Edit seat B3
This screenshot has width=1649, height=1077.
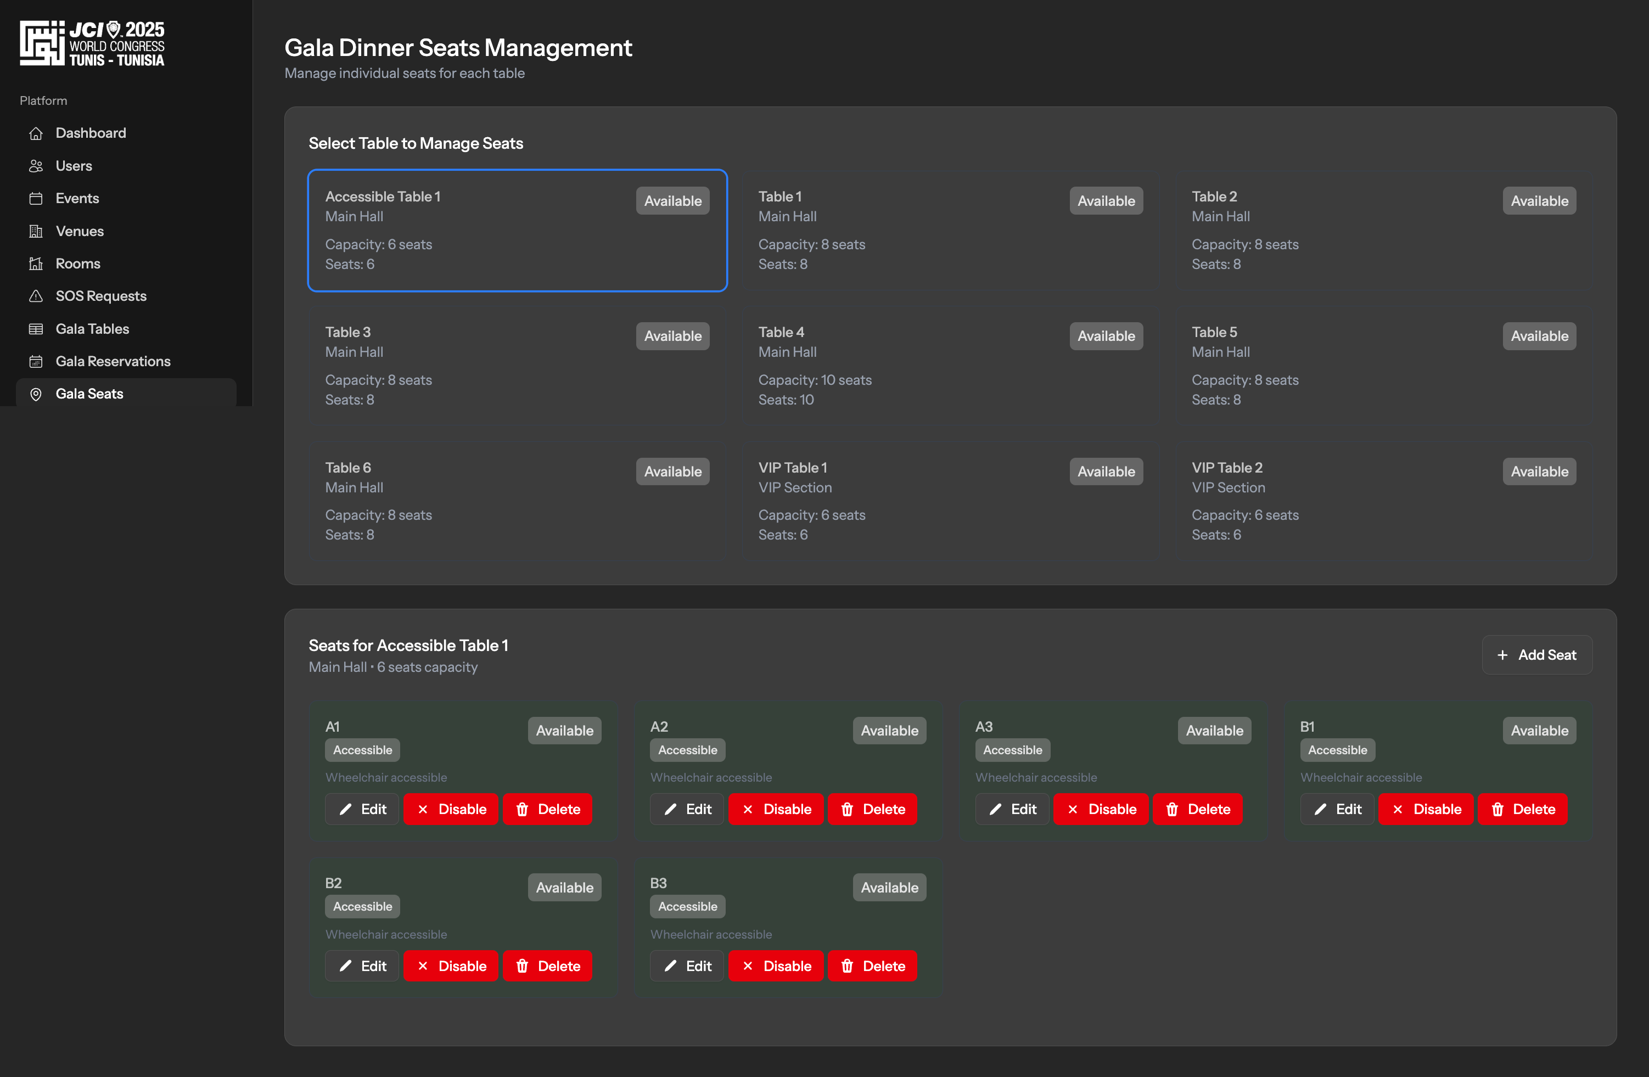687,966
